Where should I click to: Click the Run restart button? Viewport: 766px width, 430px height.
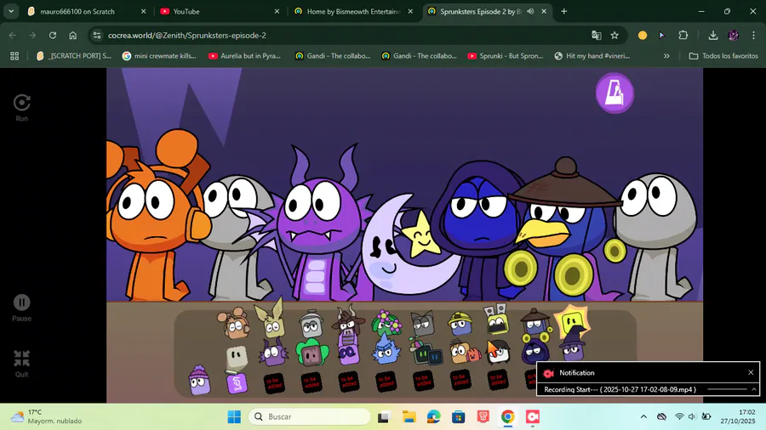click(x=22, y=103)
